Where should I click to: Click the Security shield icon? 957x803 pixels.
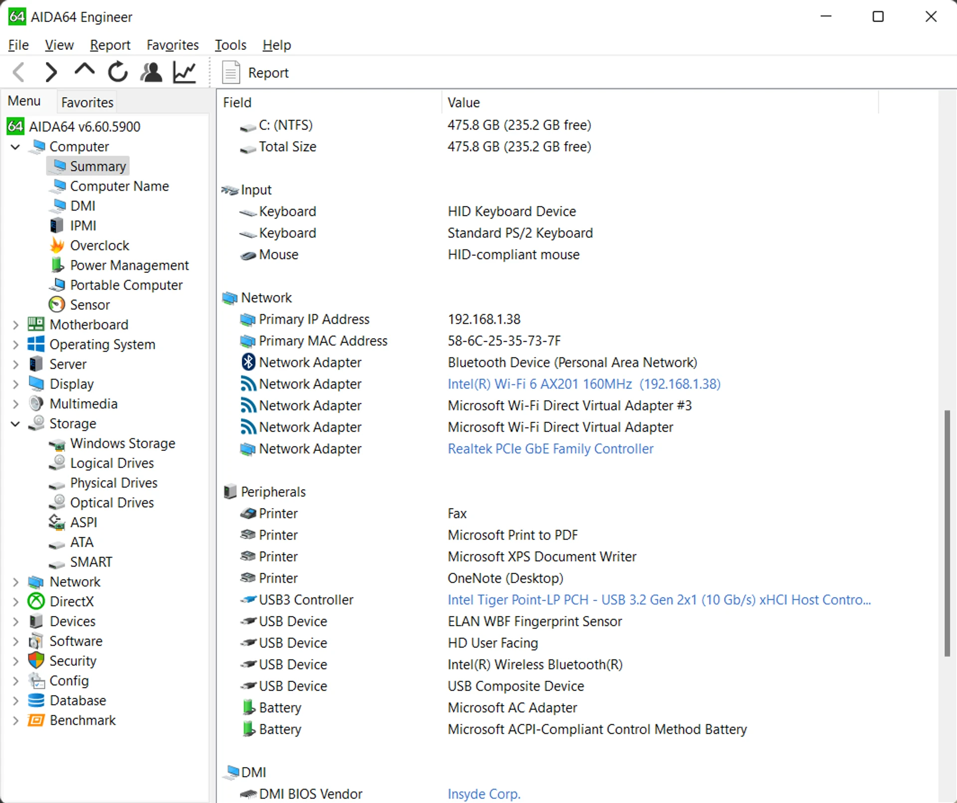coord(36,660)
